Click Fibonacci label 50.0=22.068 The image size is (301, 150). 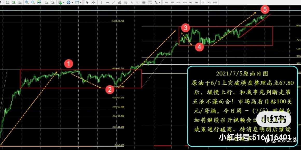118,107
